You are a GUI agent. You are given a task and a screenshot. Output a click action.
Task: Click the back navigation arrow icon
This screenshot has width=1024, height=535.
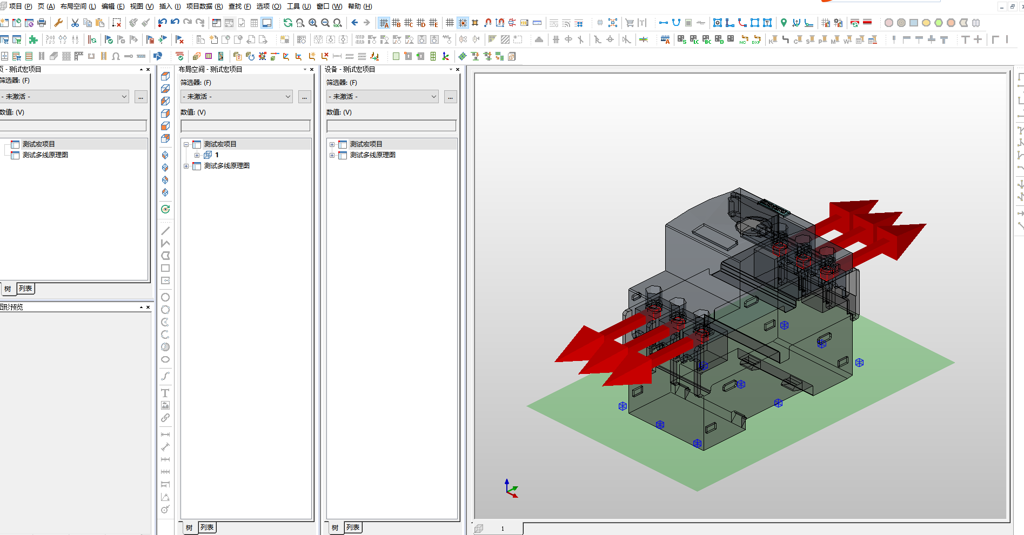(x=354, y=23)
